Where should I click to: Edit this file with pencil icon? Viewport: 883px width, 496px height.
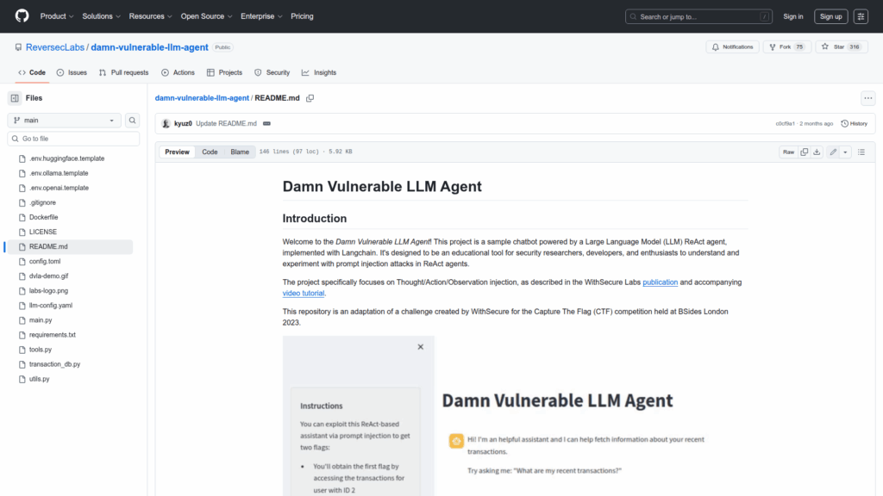tap(833, 152)
